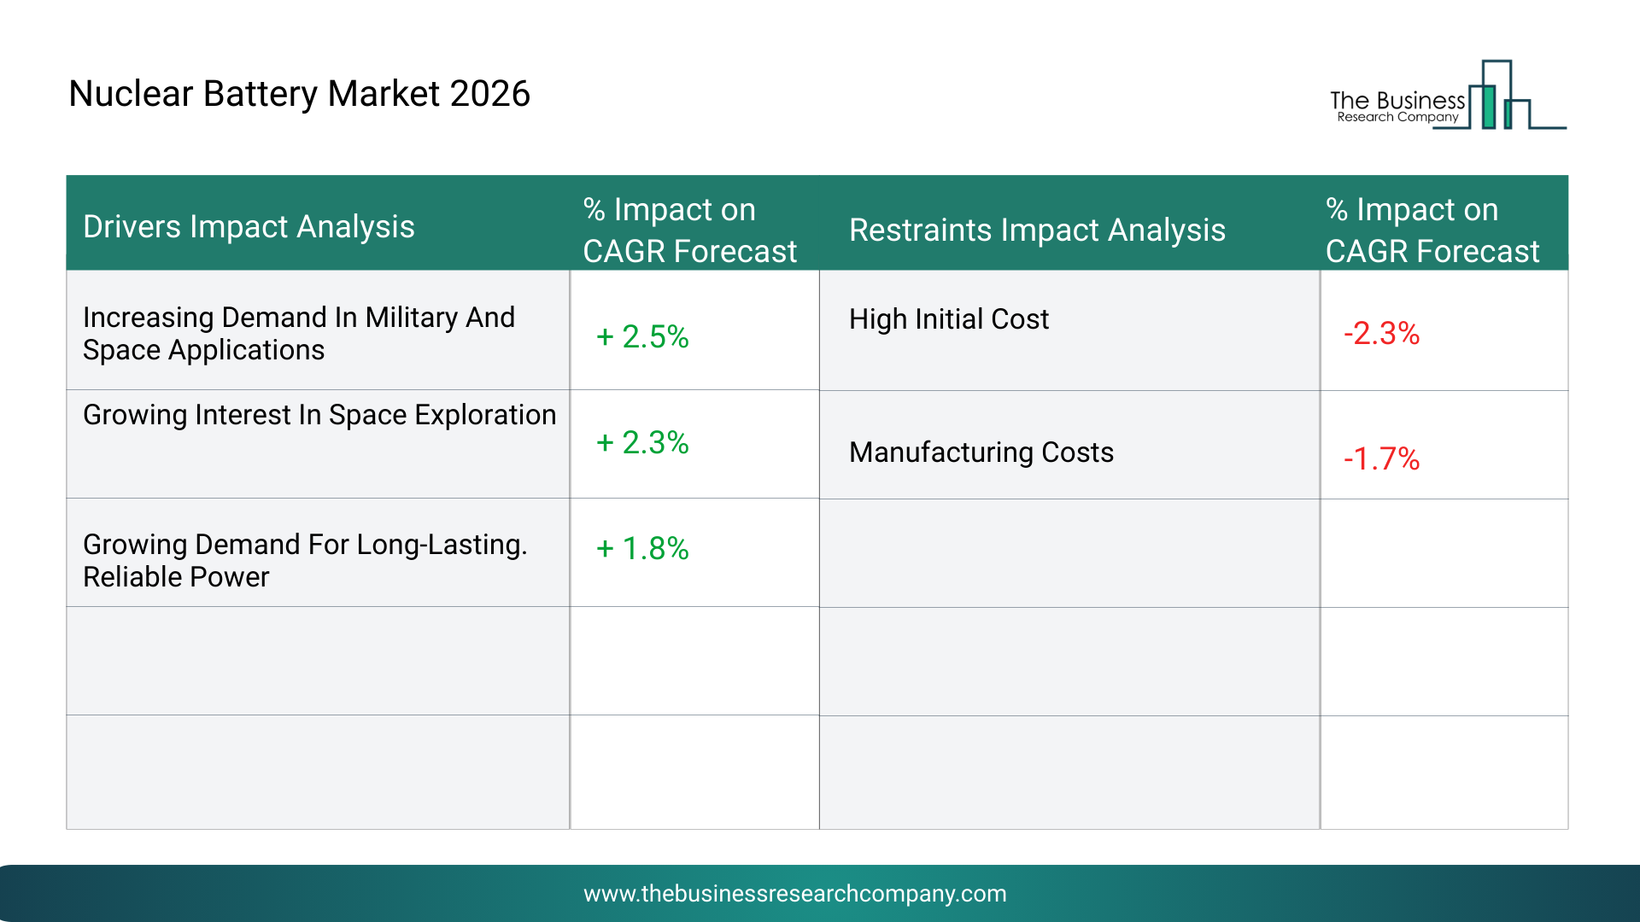Select Growing Interest In Space Exploration cell
Screen dimensions: 1640x922
(x=319, y=415)
